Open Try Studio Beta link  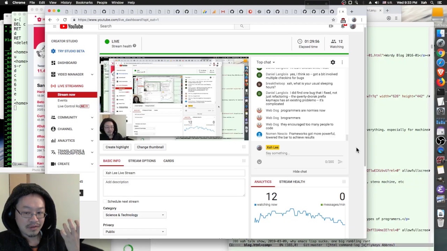pos(71,51)
